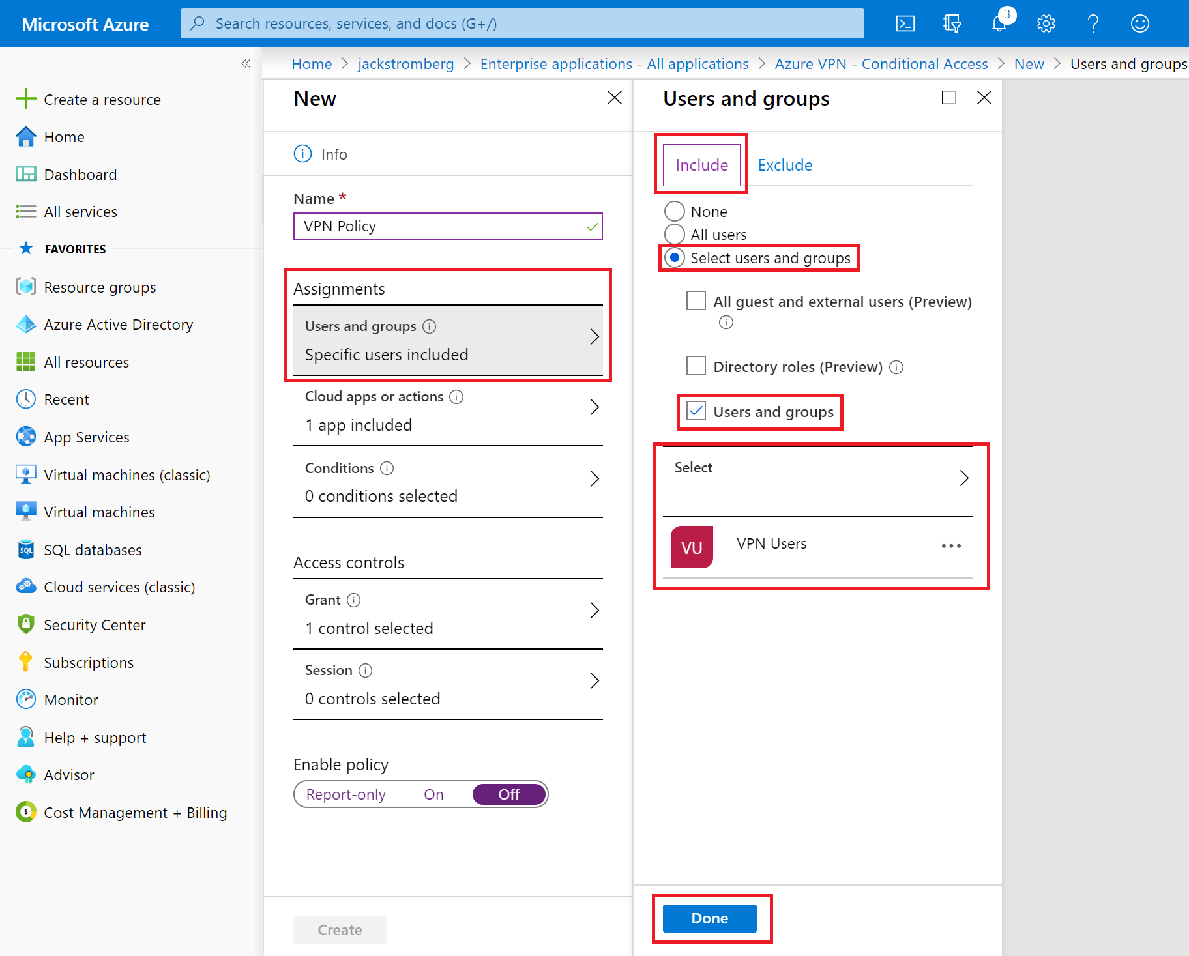Set Enable policy to Report-only
The width and height of the screenshot is (1189, 956).
click(346, 794)
